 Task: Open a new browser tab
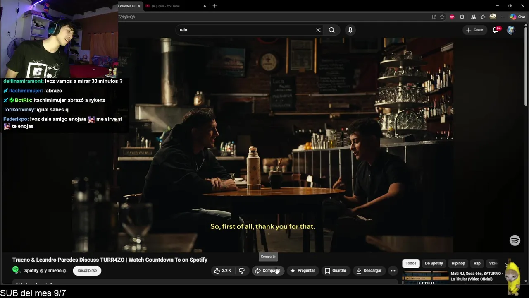point(214,6)
